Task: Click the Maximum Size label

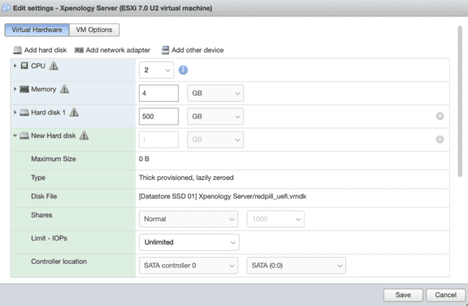Action: (53, 159)
